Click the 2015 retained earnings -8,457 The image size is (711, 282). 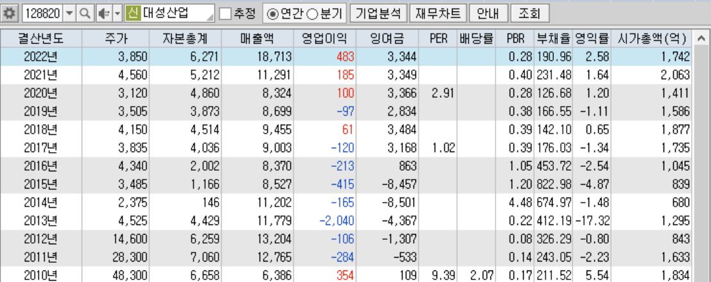399,184
